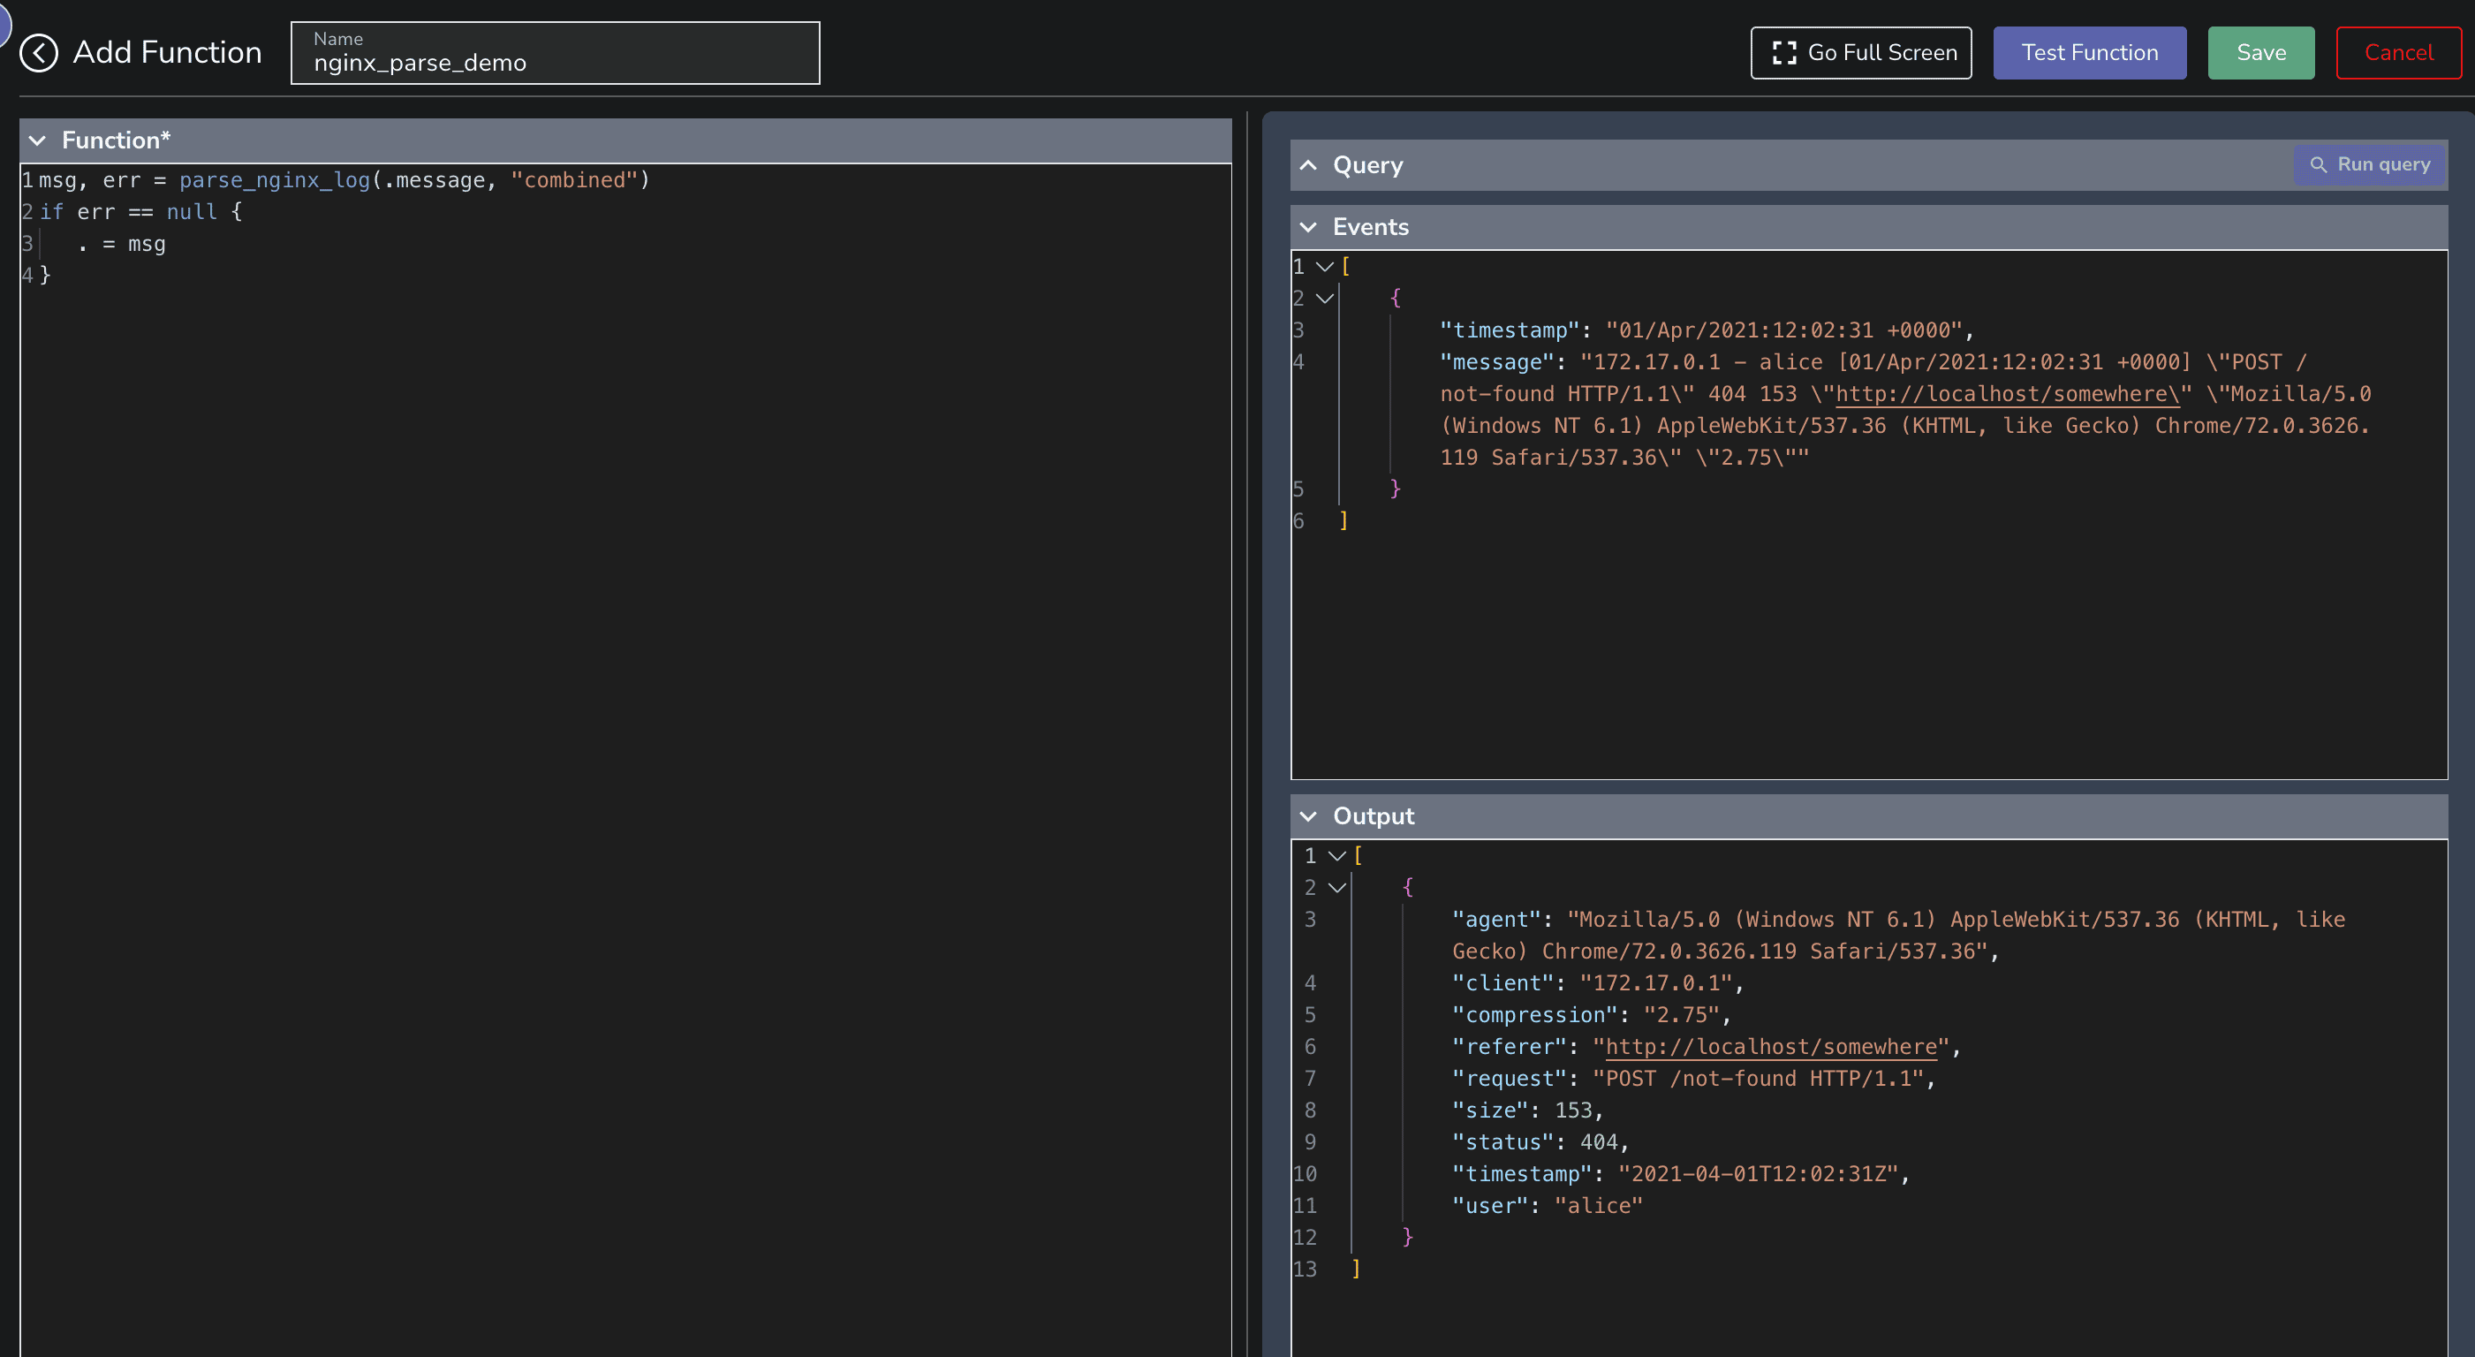Collapse the Events section chevron
Viewport: 2475px width, 1357px height.
pyautogui.click(x=1307, y=227)
